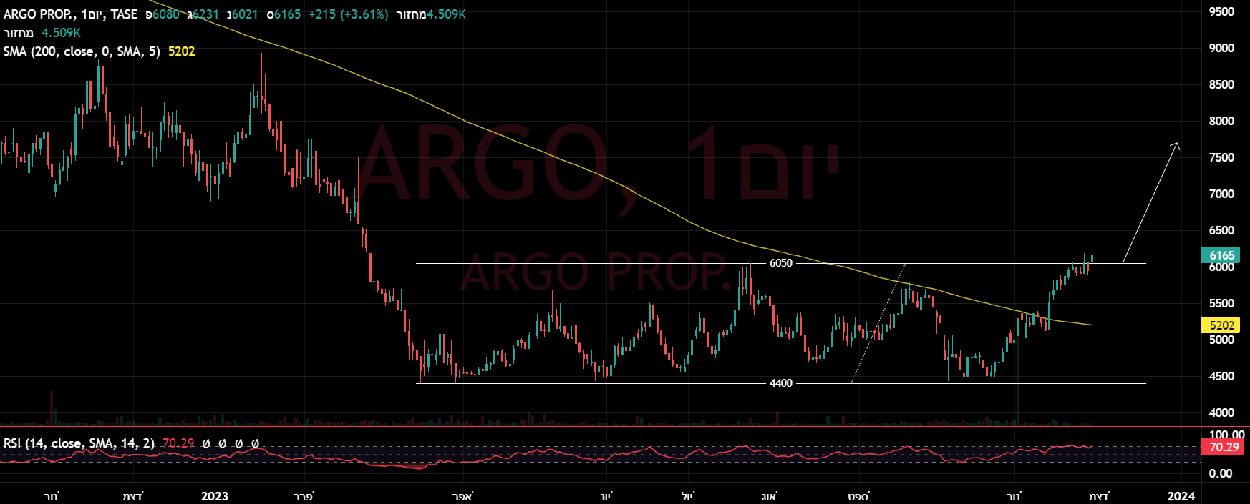
Task: Click price axis label 5500
Action: tap(1221, 303)
